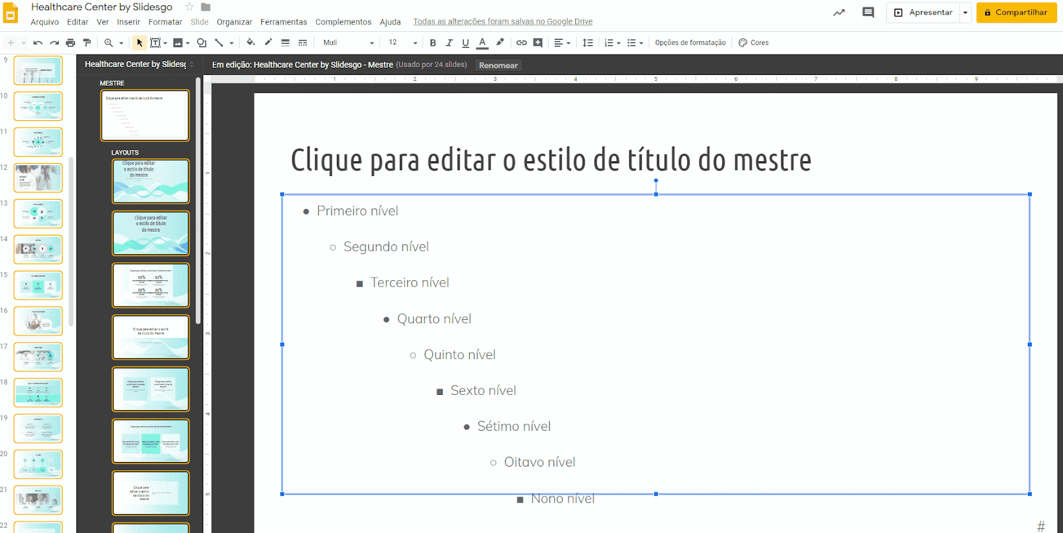
Task: Click the Print icon
Action: pyautogui.click(x=70, y=42)
